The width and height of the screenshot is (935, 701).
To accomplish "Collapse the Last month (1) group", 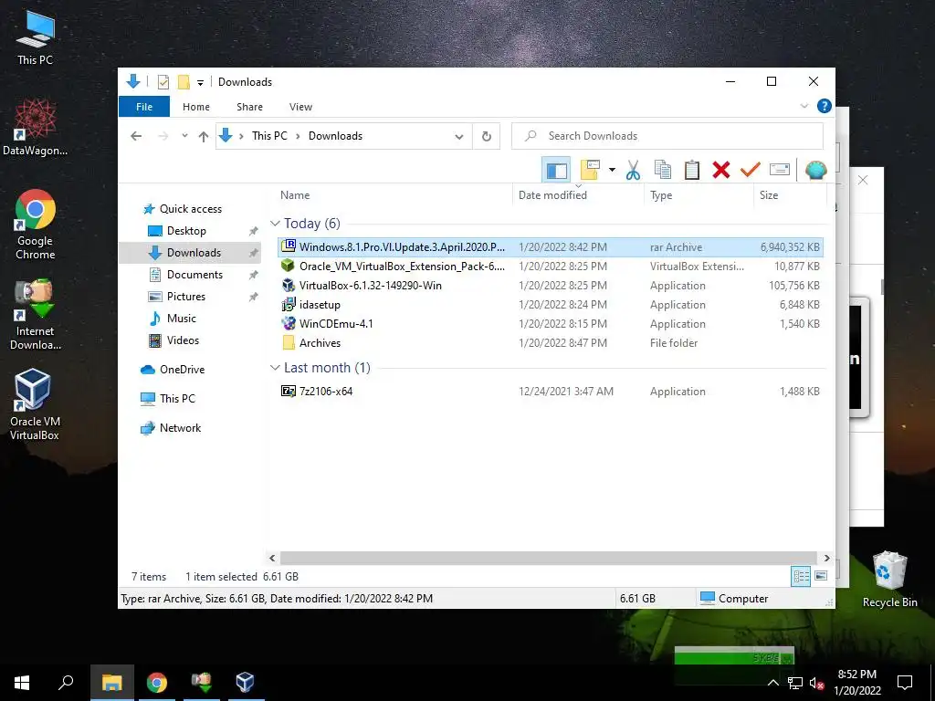I will (275, 368).
